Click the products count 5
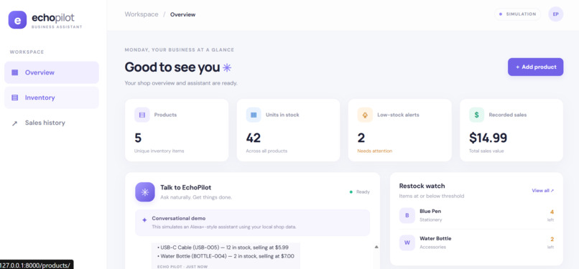 pyautogui.click(x=138, y=138)
